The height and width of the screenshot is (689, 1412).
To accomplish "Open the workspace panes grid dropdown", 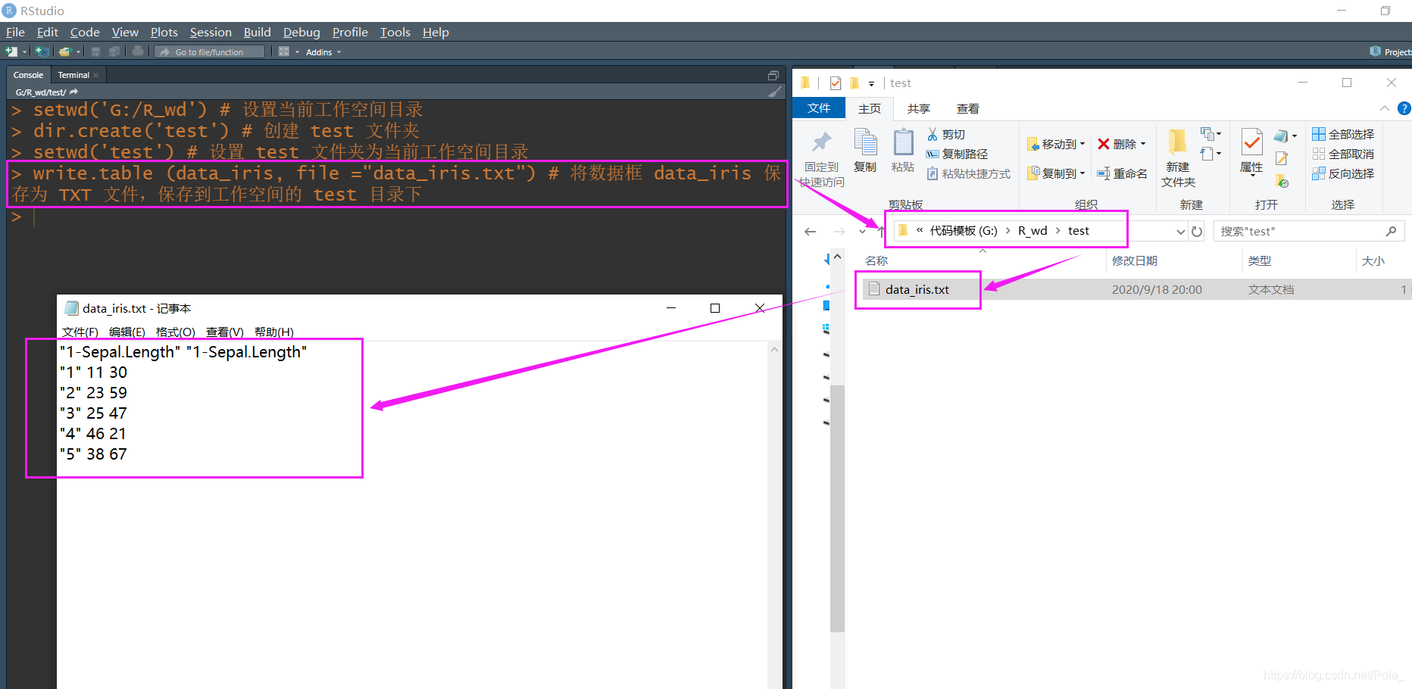I will 289,51.
